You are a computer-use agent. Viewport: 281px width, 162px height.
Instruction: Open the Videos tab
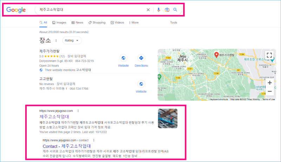click(117, 22)
